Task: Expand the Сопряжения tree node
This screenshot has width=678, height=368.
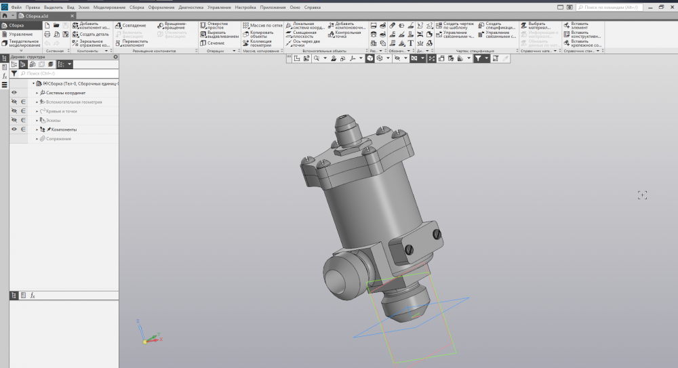Action: click(x=37, y=138)
